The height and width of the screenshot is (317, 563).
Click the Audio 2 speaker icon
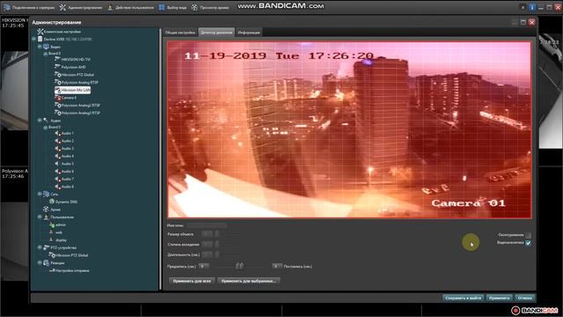coord(57,141)
